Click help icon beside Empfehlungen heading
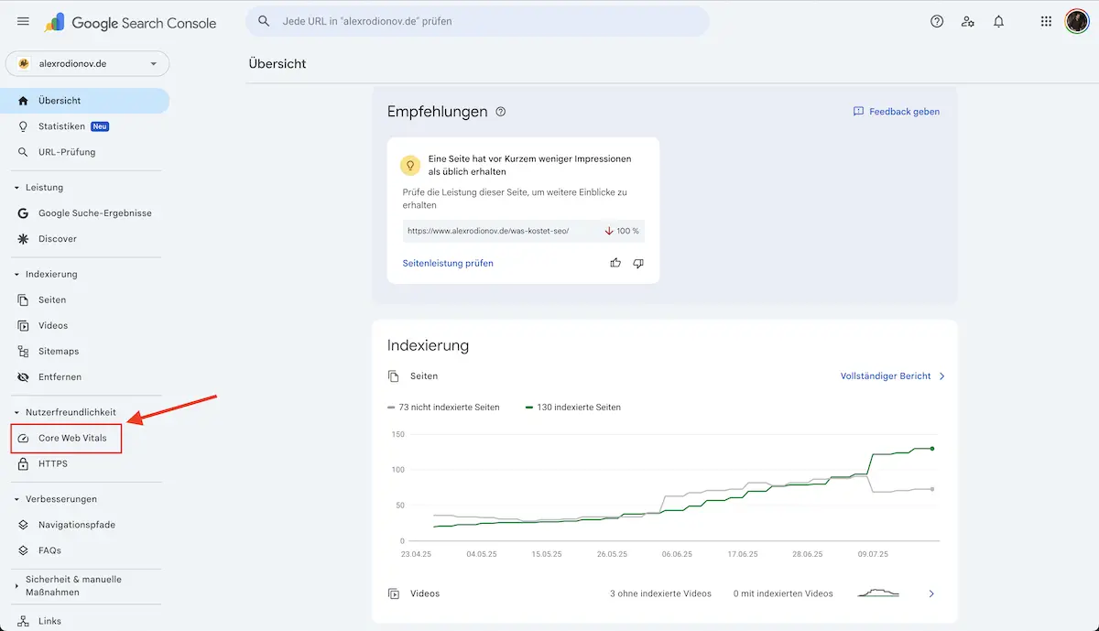The image size is (1099, 631). pos(501,112)
